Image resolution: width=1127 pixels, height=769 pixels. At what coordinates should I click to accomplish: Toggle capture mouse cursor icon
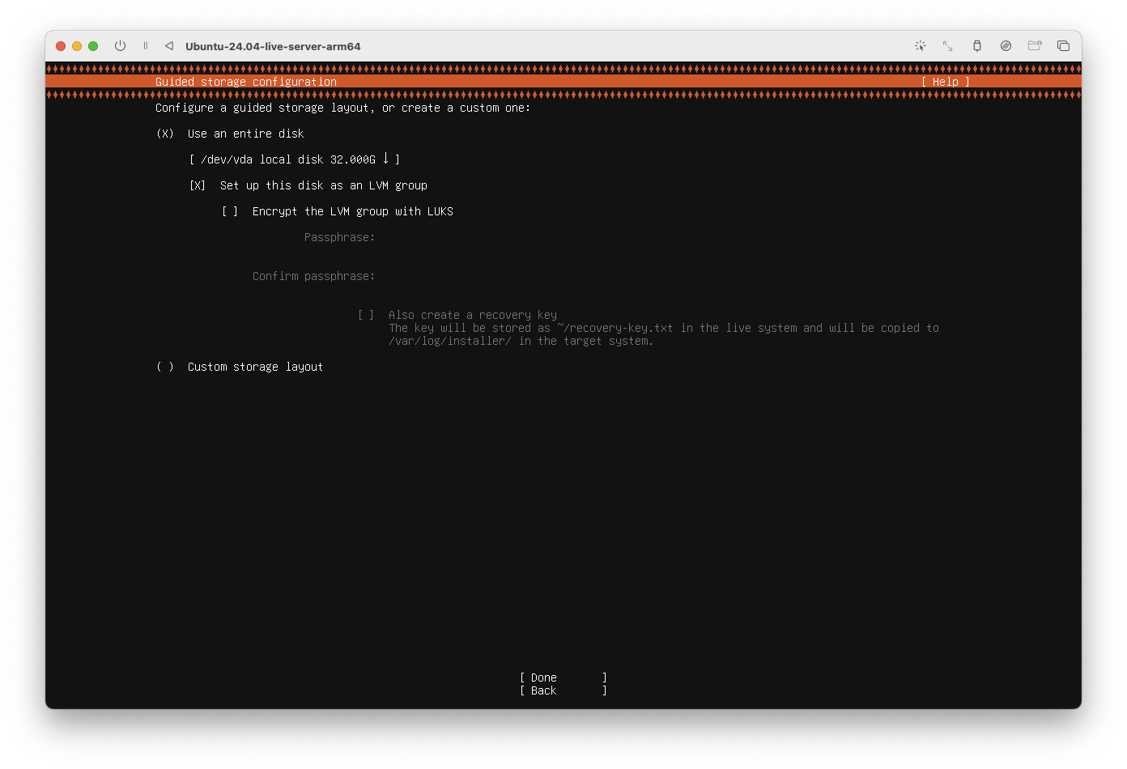[921, 46]
